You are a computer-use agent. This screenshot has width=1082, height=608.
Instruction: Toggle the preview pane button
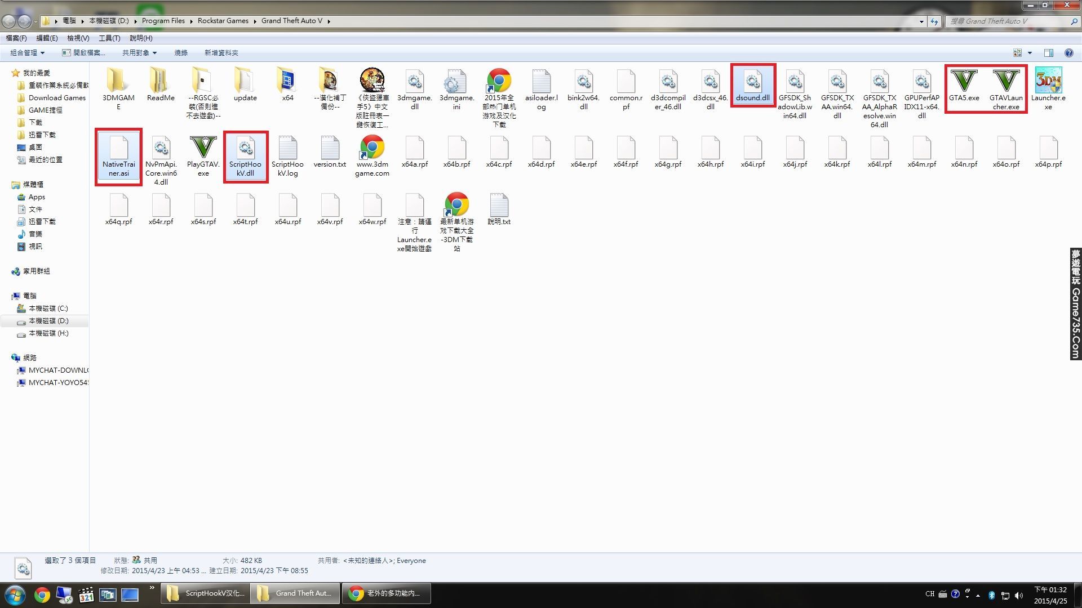click(1048, 53)
